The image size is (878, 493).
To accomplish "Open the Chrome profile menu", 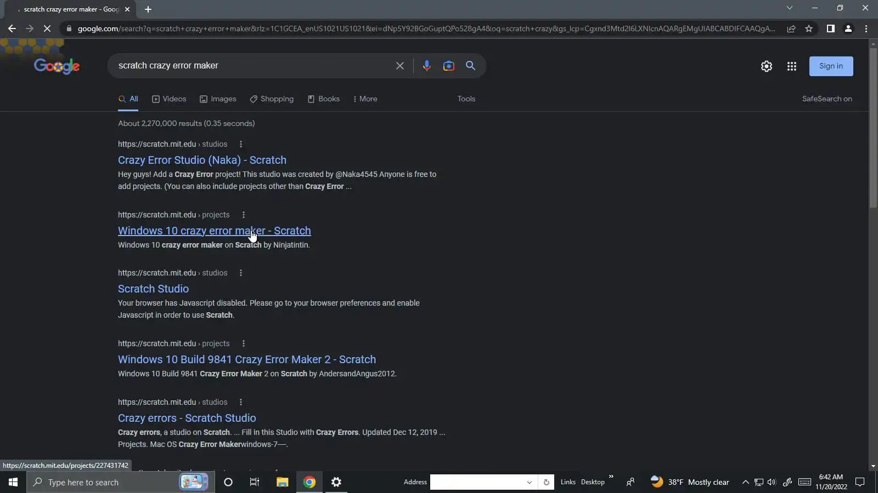I will (x=848, y=28).
